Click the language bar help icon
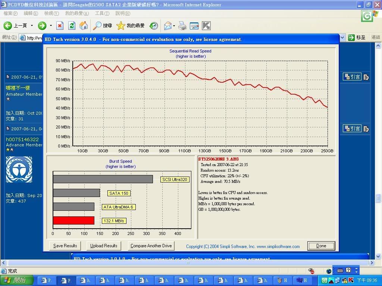Viewport: 382px width, 286px height. coord(348,270)
